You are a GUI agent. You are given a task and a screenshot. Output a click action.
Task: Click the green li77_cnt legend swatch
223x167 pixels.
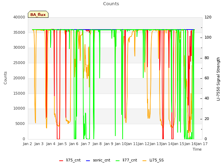118,161
